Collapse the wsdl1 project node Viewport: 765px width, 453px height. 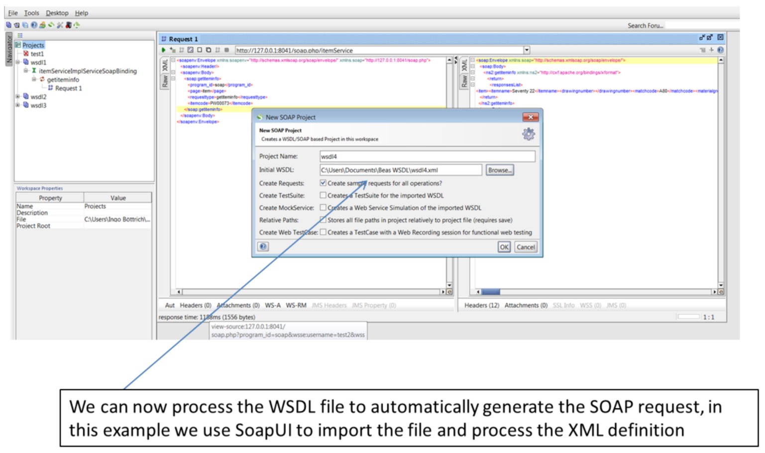pyautogui.click(x=18, y=62)
